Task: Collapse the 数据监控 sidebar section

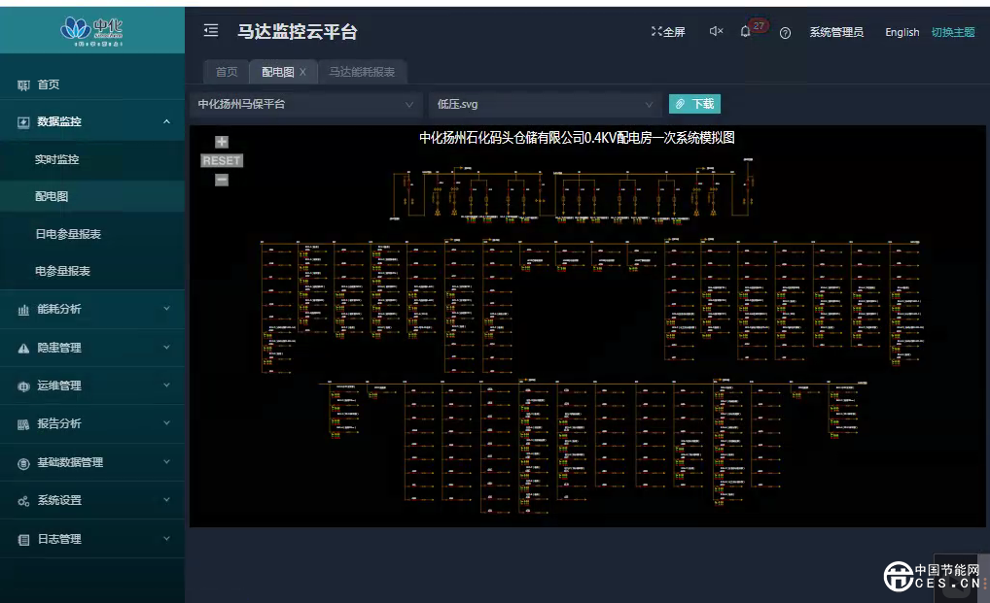Action: tap(166, 121)
